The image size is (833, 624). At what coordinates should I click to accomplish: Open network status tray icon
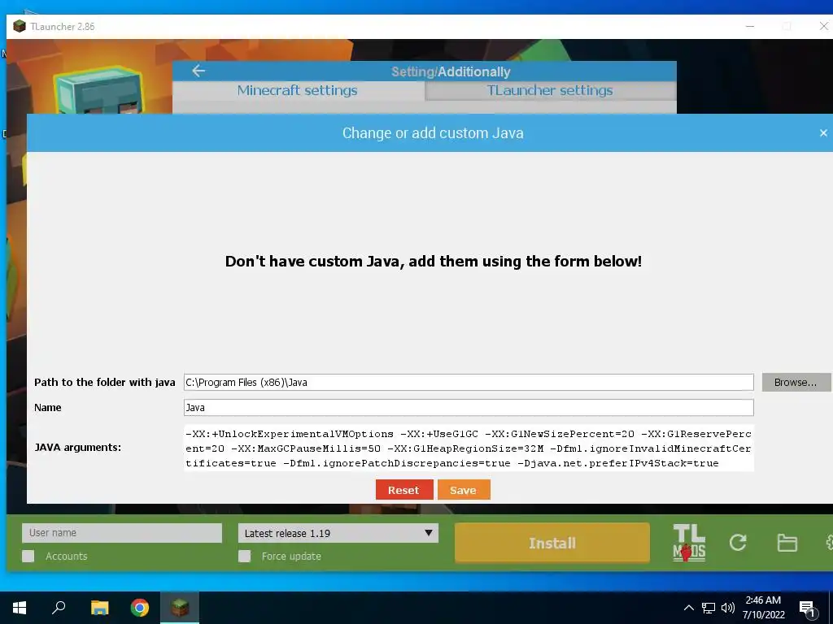(709, 608)
